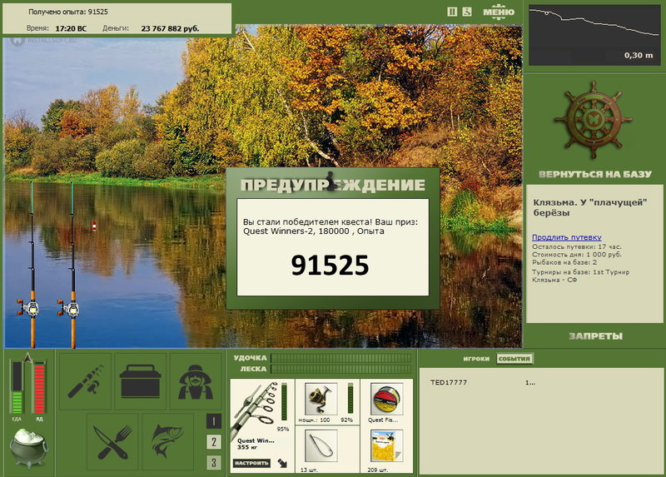The height and width of the screenshot is (477, 666).
Task: Click Получено опыта: 91525 text
Action: 68,12
